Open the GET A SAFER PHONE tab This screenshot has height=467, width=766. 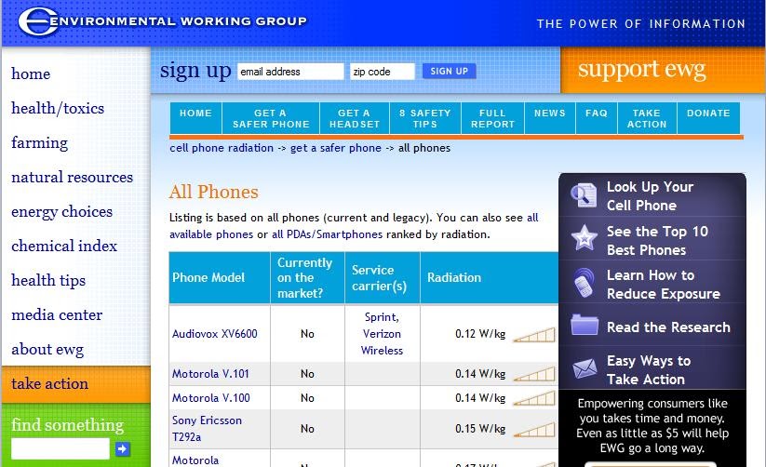click(x=271, y=118)
